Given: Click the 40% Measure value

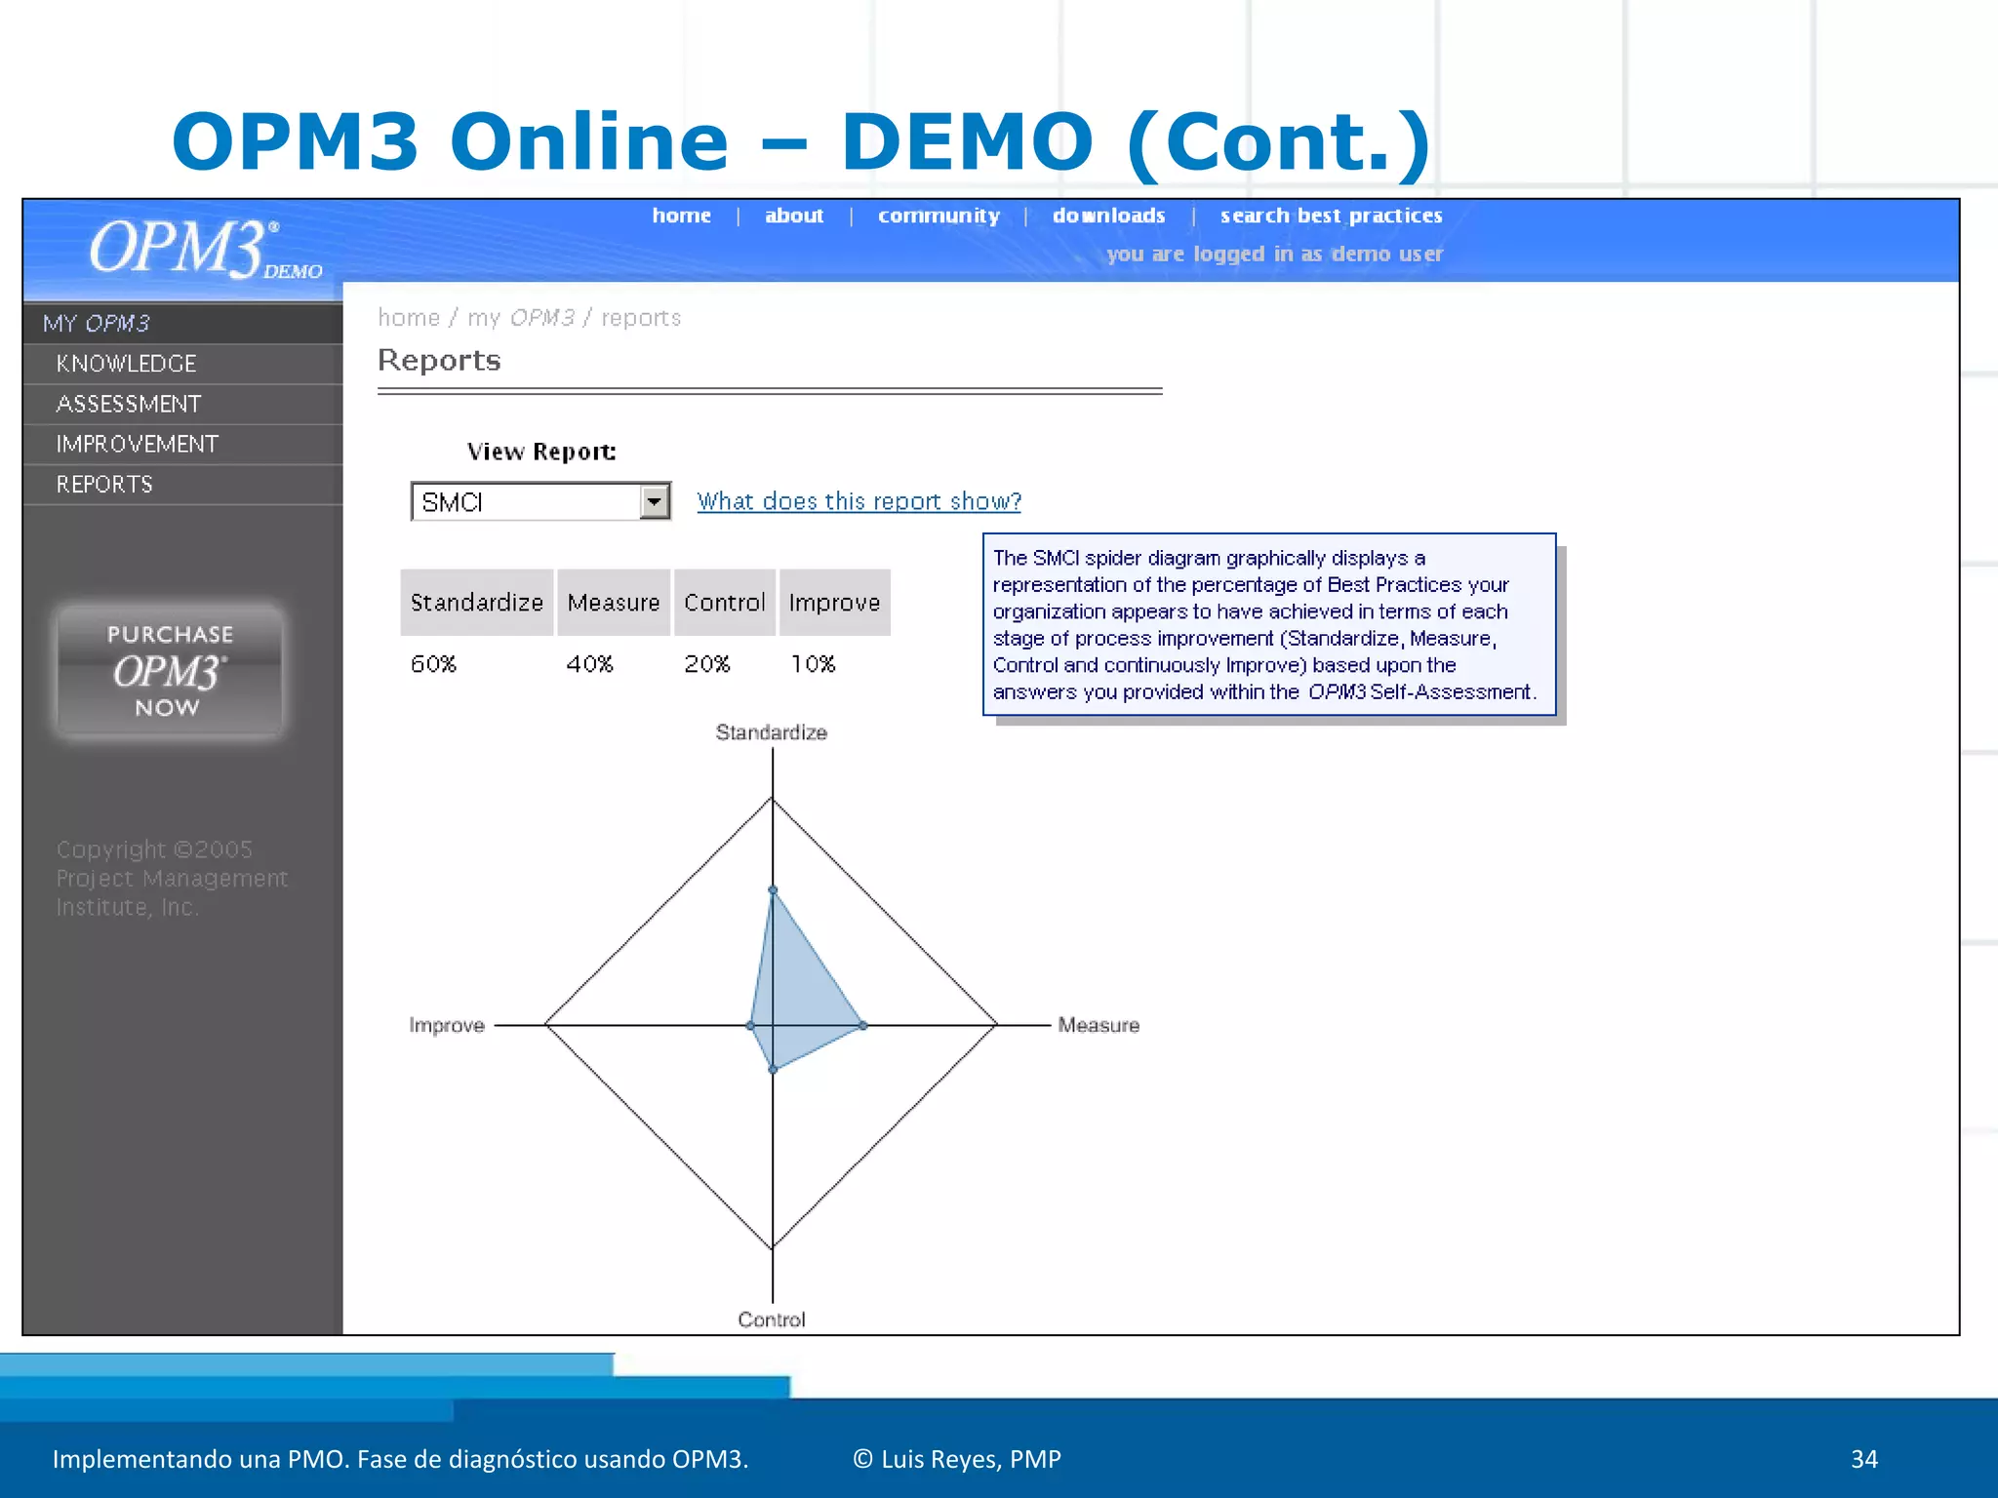Looking at the screenshot, I should coord(590,664).
